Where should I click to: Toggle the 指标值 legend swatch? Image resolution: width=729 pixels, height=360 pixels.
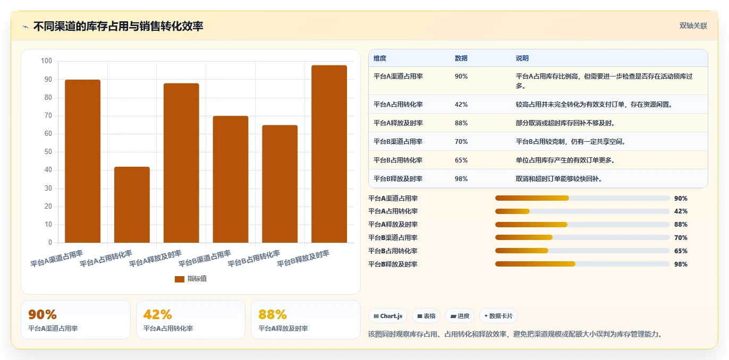pyautogui.click(x=180, y=279)
